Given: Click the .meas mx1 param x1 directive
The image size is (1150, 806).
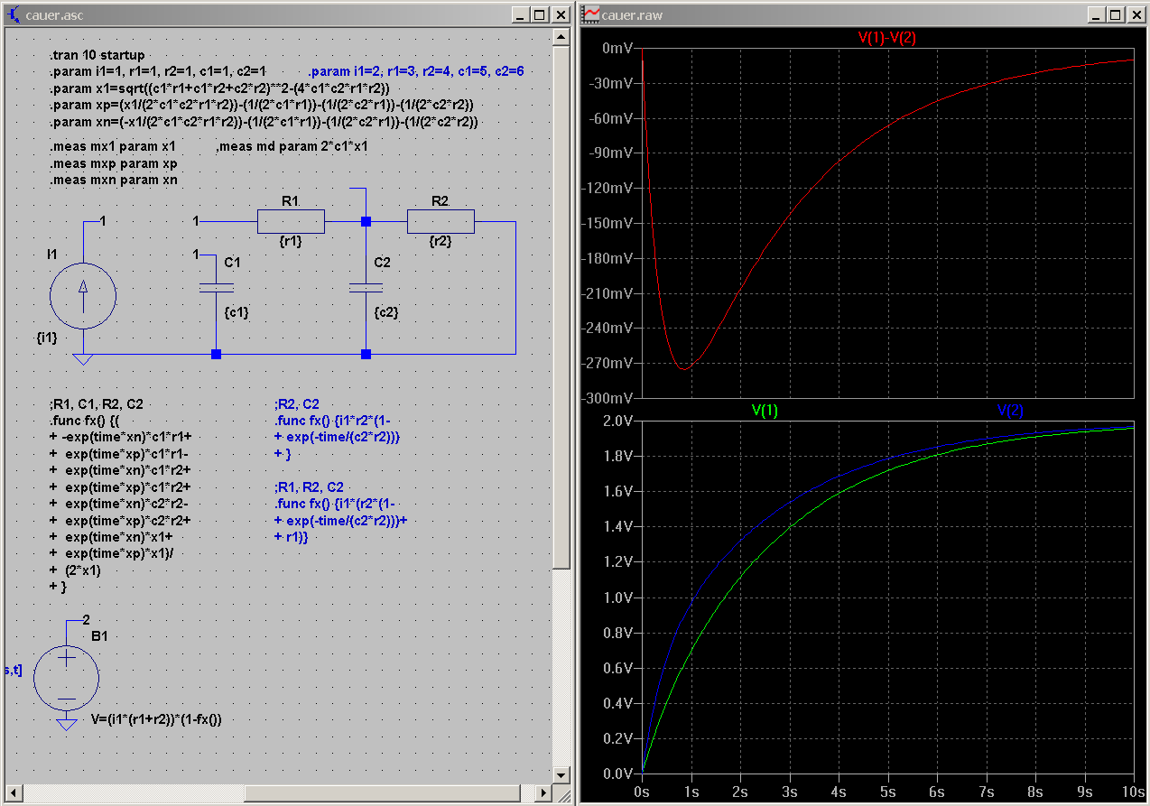Looking at the screenshot, I should [113, 146].
